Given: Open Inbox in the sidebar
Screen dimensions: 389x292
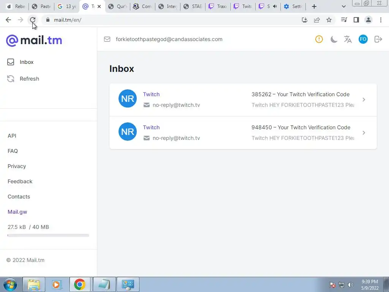Looking at the screenshot, I should click(21, 62).
